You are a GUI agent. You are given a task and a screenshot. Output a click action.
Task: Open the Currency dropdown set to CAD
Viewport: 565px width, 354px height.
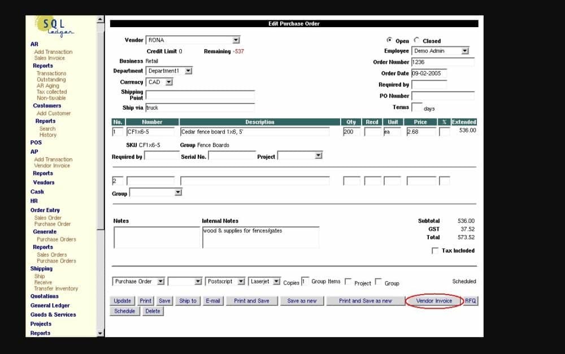168,82
